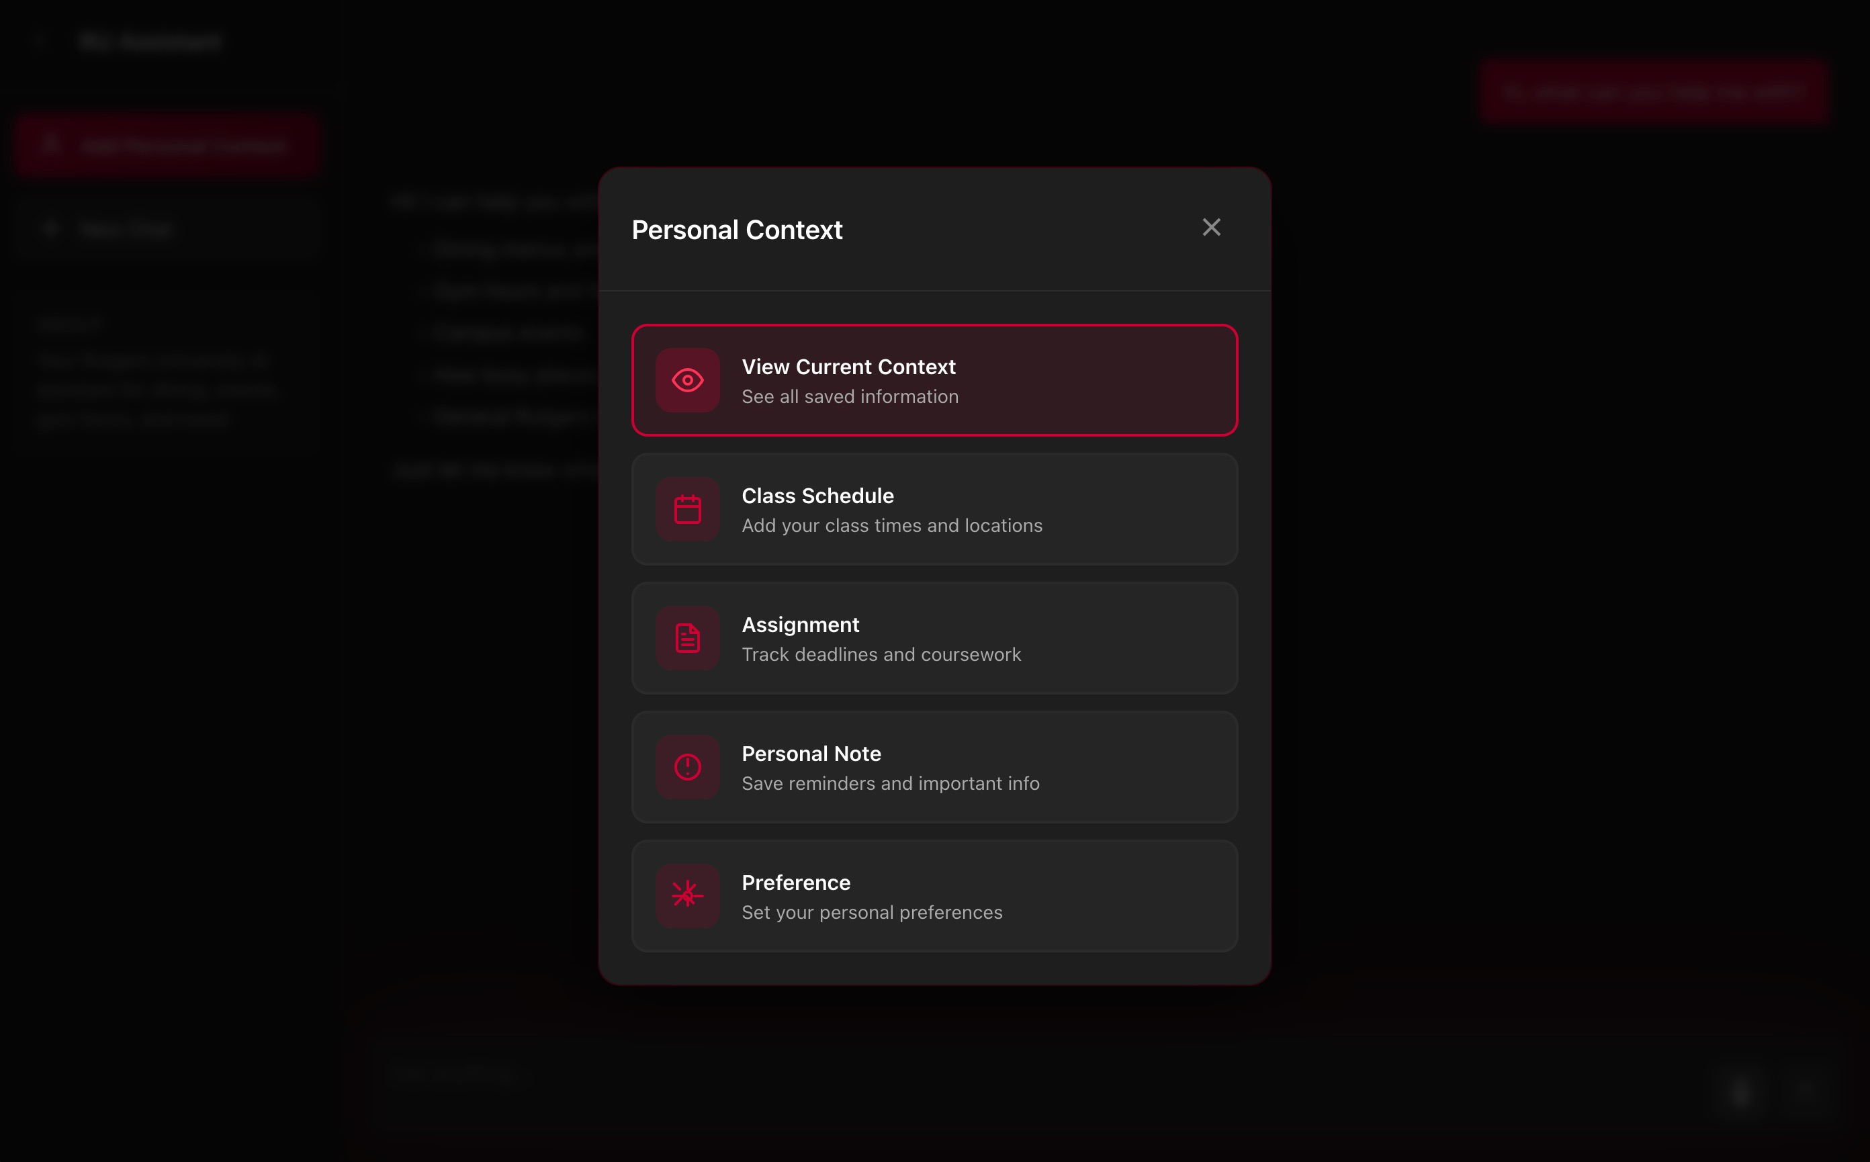The width and height of the screenshot is (1870, 1162).
Task: Click the blurred Add Personal Context sidebar button
Action: click(x=167, y=145)
